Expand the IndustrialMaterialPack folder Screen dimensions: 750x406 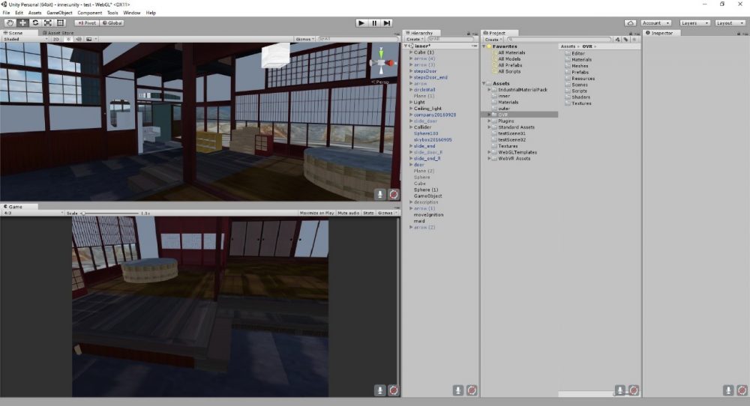click(490, 89)
